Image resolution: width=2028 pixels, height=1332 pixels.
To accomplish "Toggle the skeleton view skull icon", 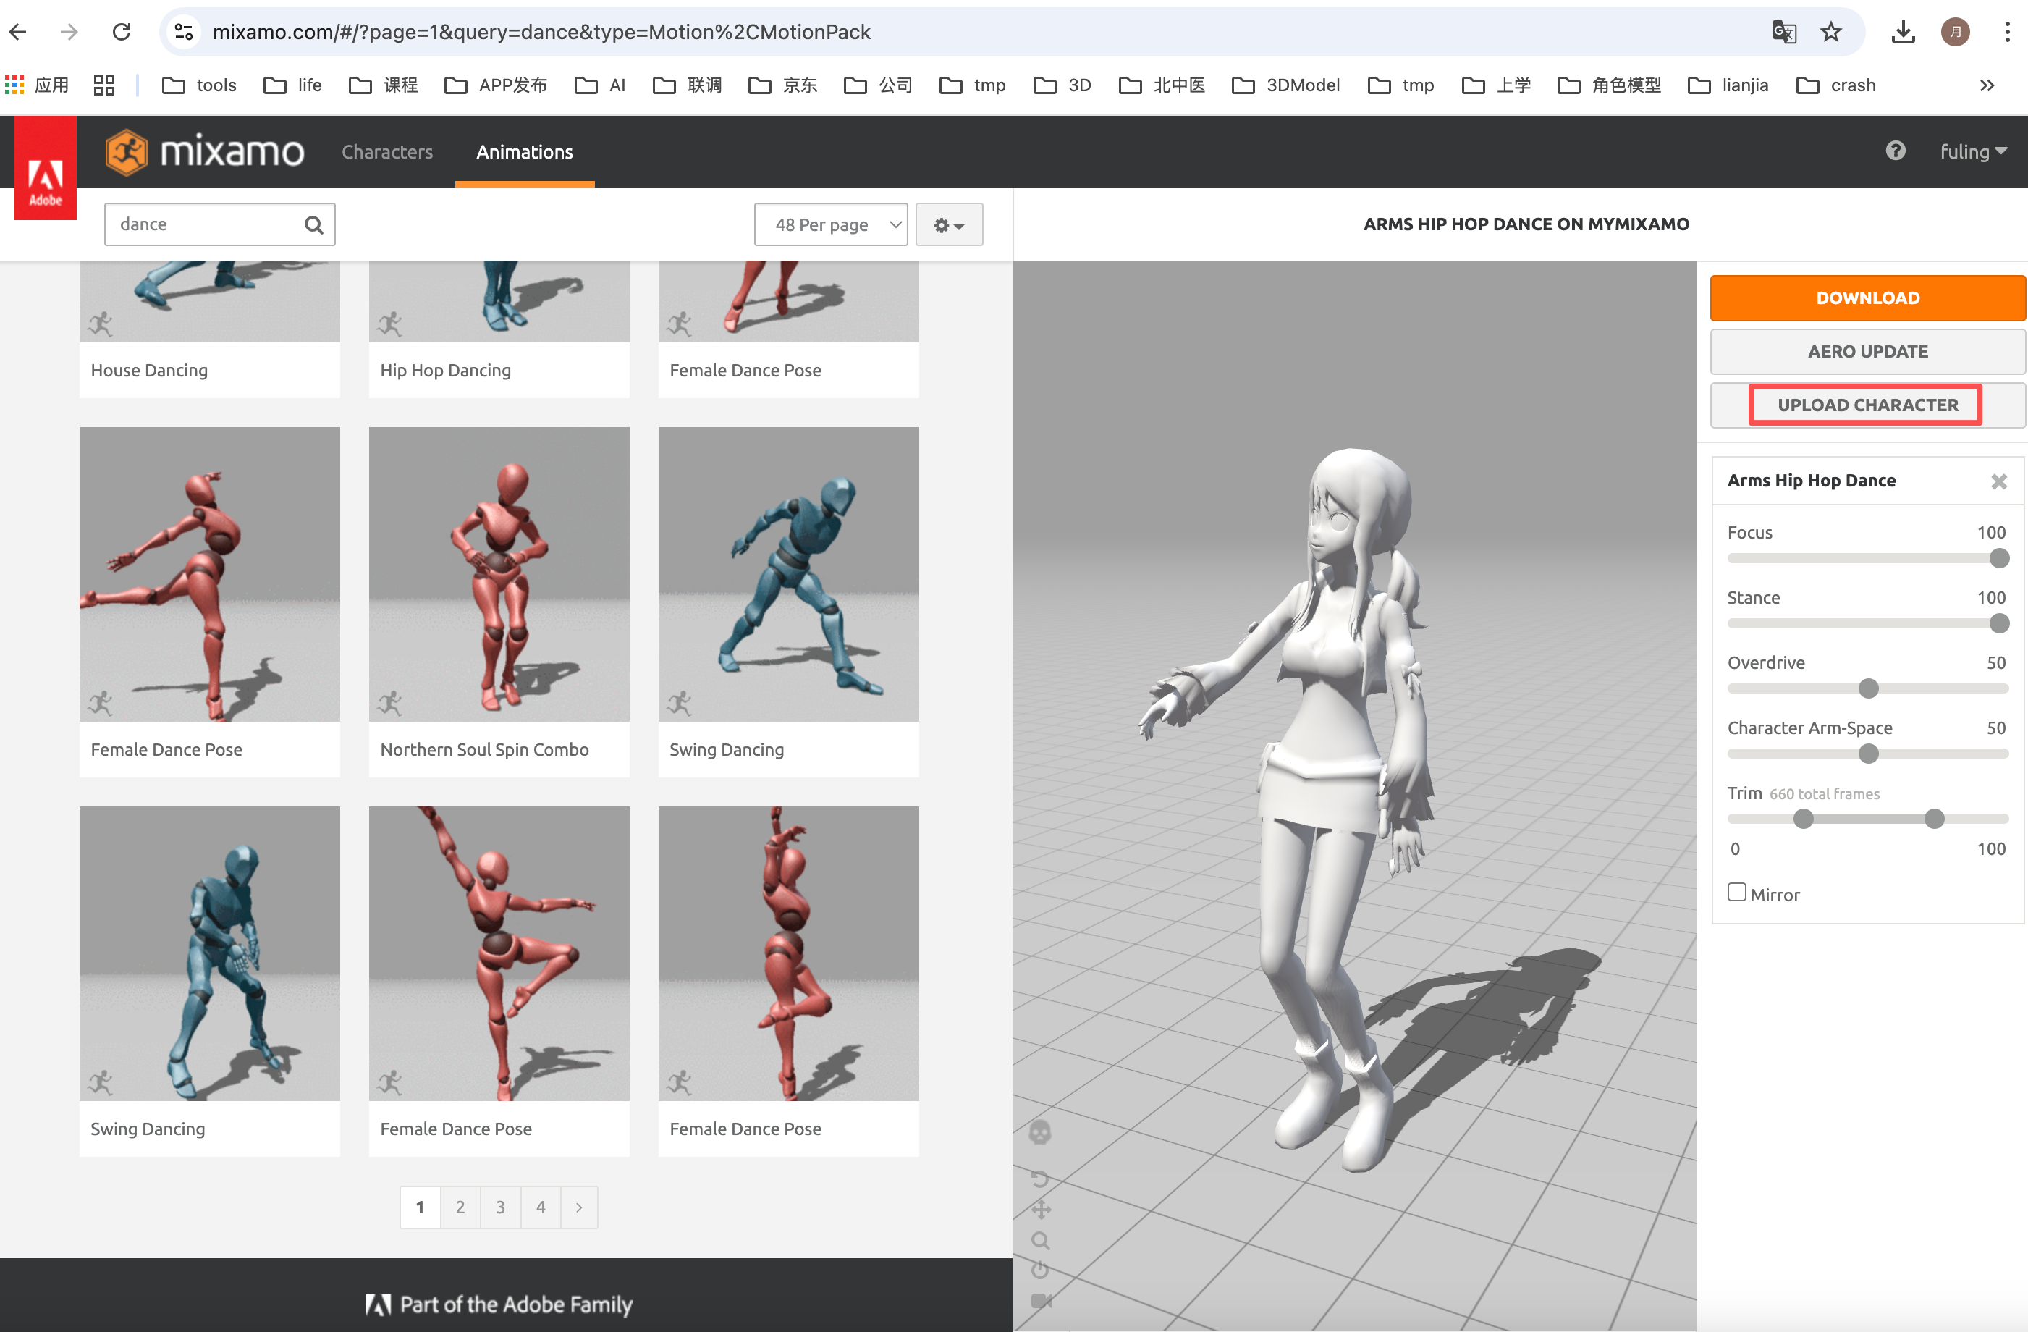I will coord(1039,1133).
